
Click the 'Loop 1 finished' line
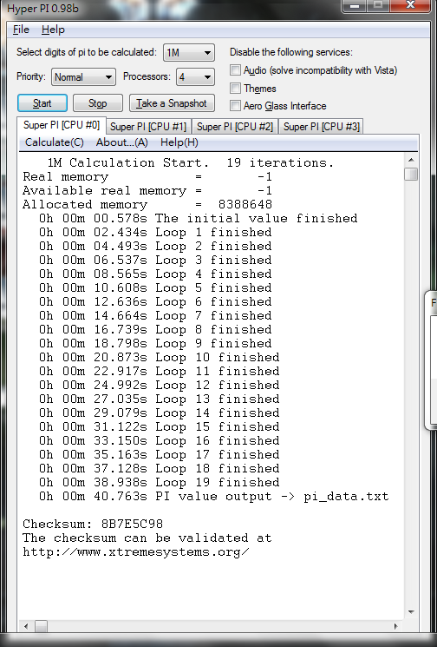click(x=155, y=232)
